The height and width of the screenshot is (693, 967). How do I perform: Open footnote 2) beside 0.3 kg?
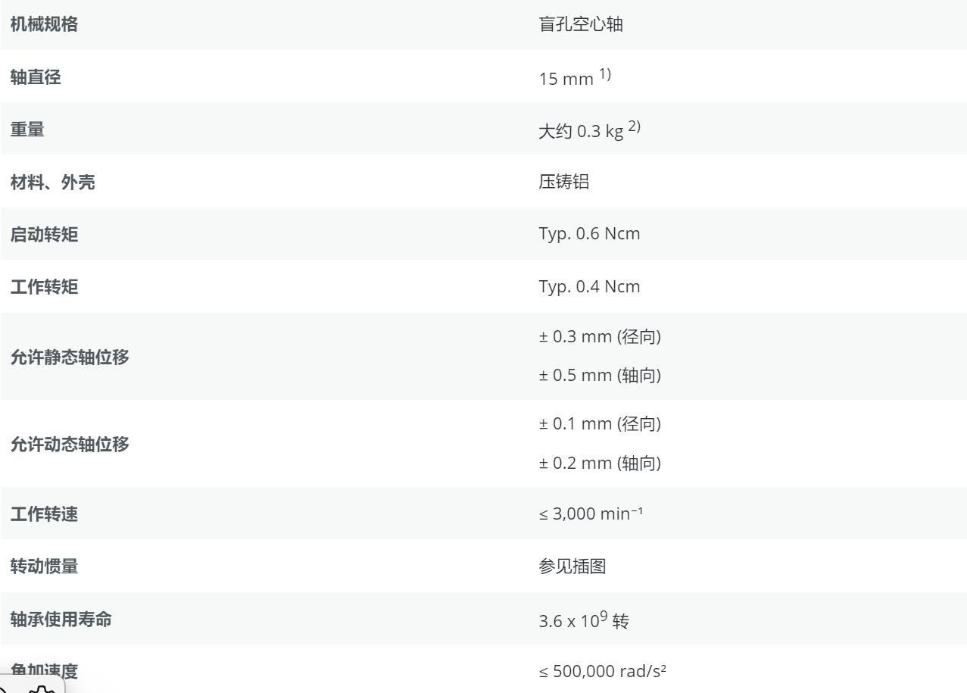(x=635, y=126)
